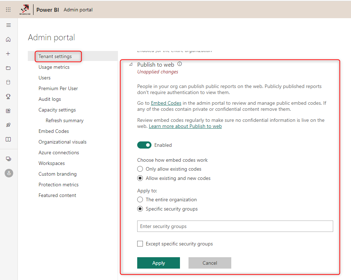
Task: Go to Home in the sidebar
Action: (x=9, y=40)
